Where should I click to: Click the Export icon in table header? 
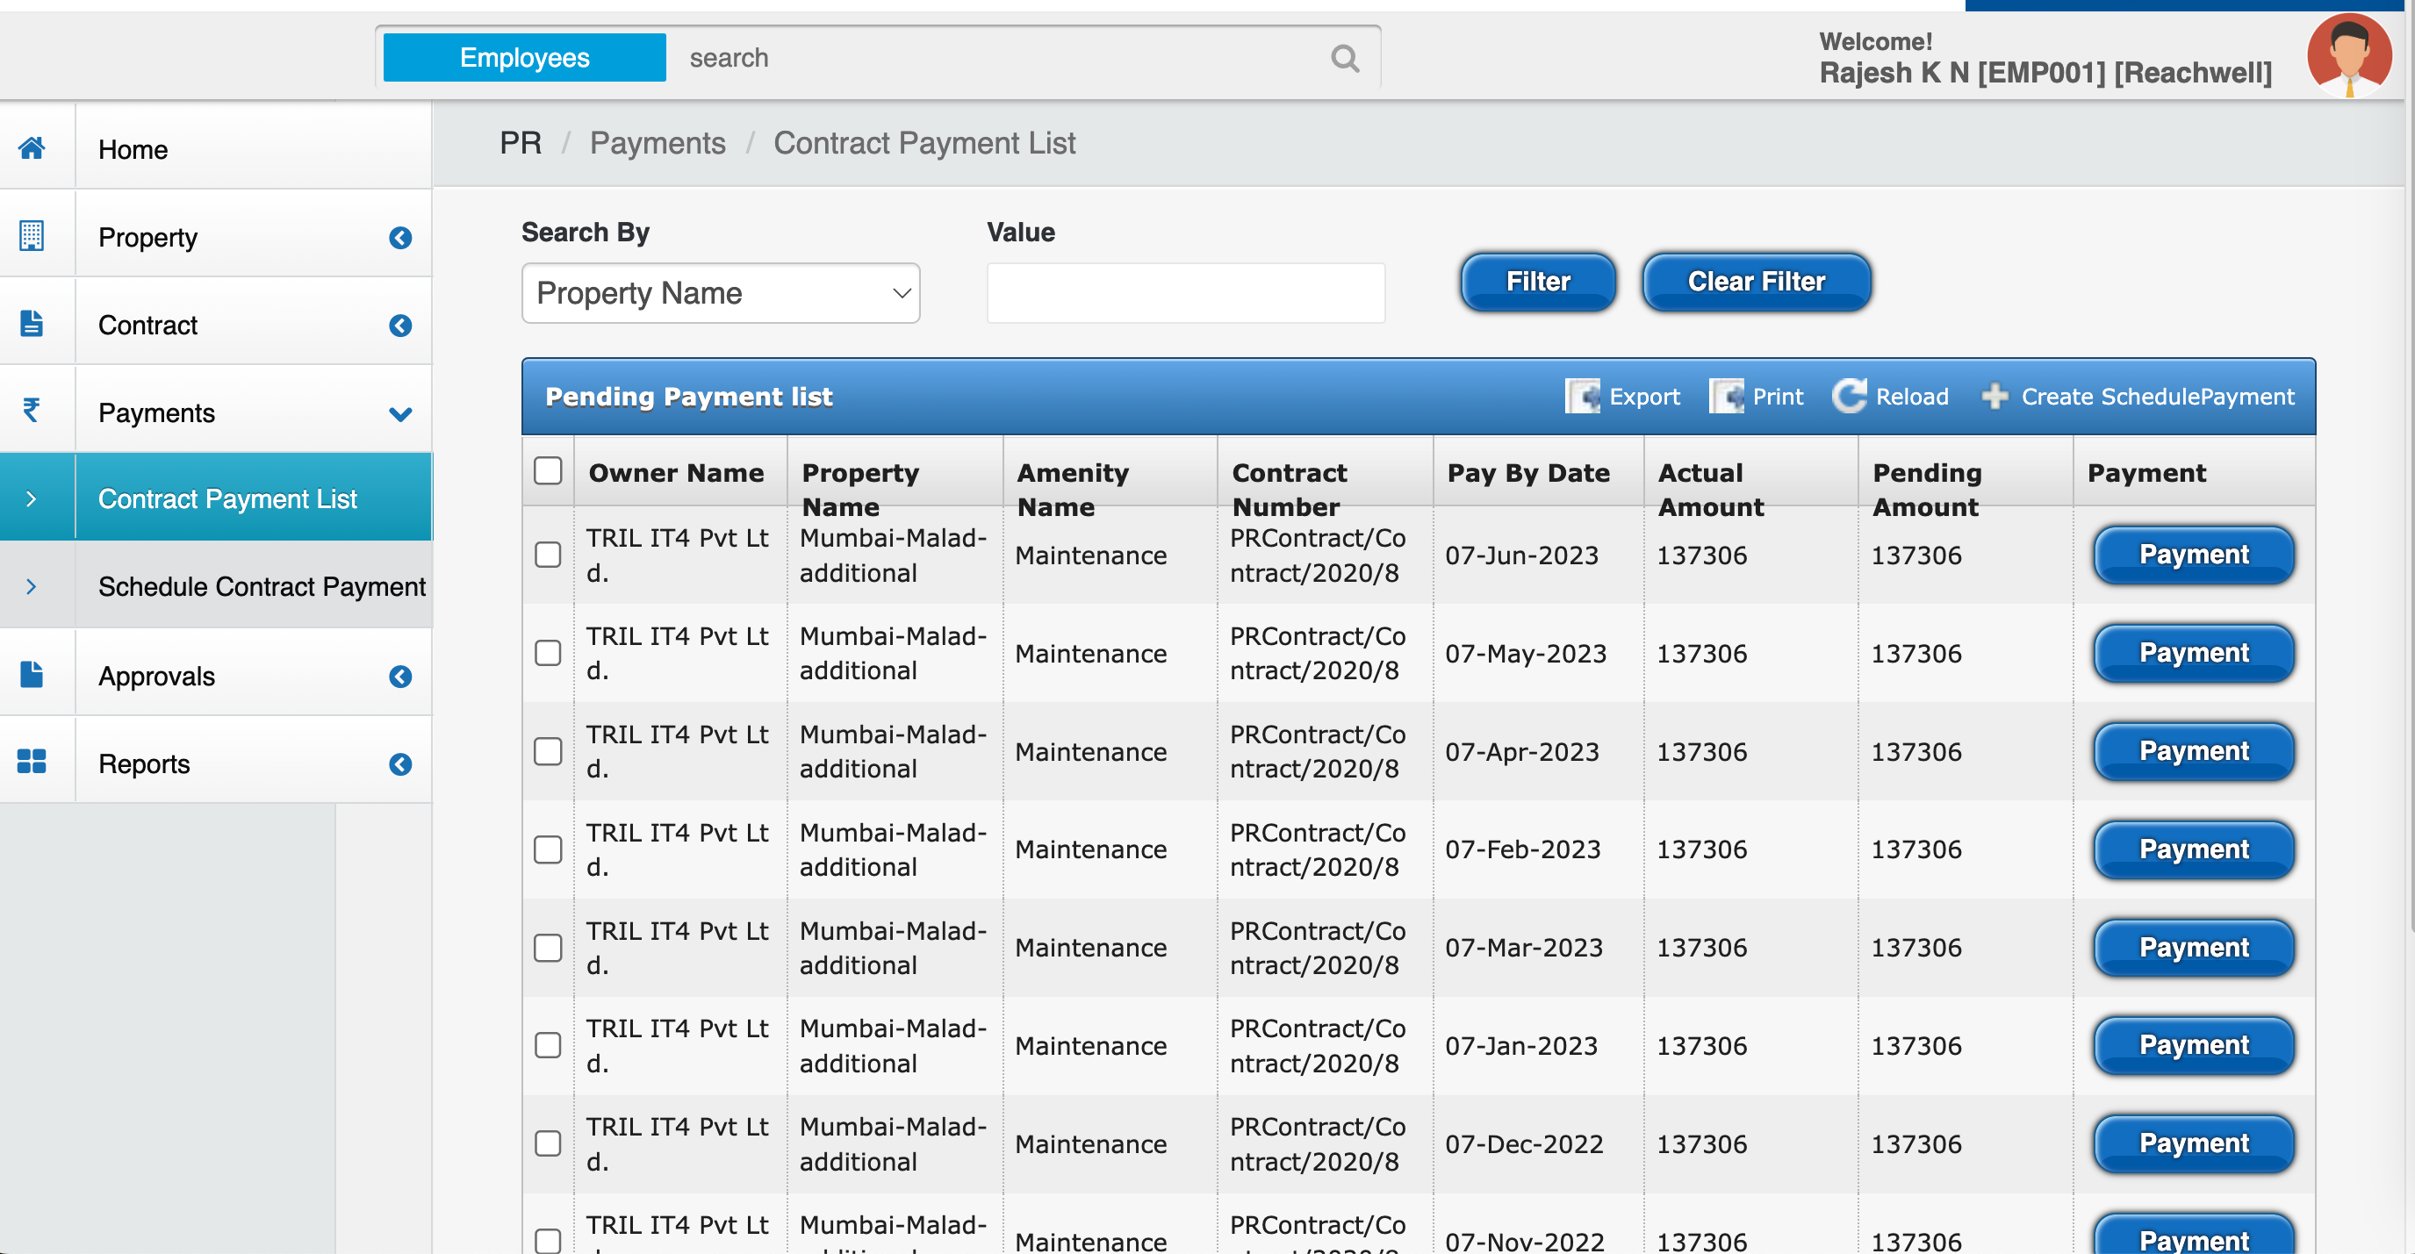click(x=1583, y=397)
